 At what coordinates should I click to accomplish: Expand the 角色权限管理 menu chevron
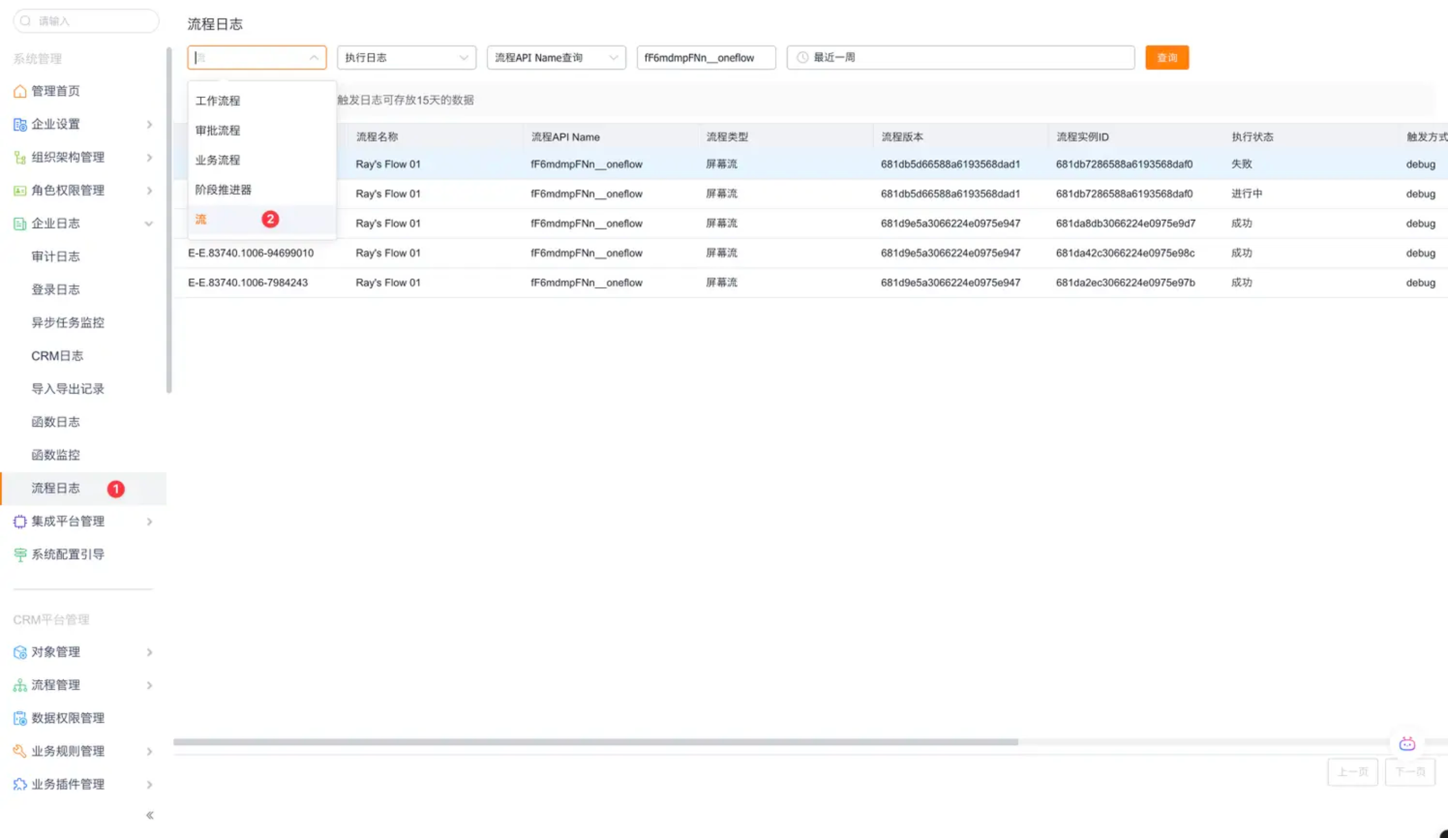tap(149, 191)
